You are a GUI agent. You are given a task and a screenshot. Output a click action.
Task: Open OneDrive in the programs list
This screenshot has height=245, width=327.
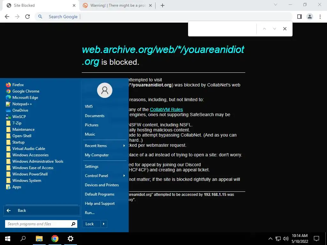tap(20, 110)
